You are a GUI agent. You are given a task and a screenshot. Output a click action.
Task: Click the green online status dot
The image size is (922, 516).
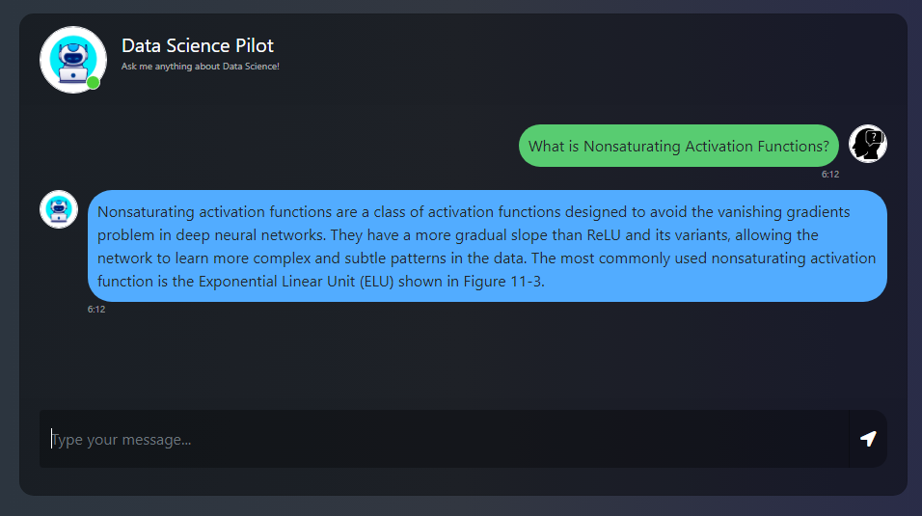[x=94, y=83]
